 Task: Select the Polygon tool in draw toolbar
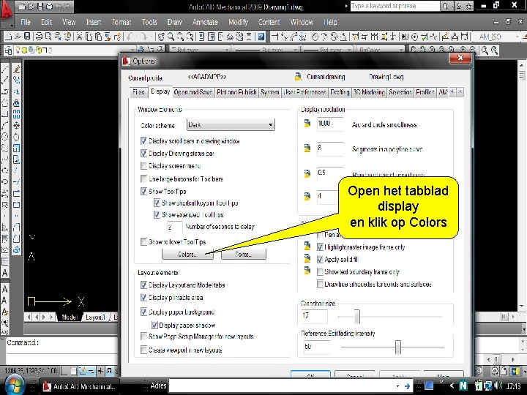click(x=5, y=102)
